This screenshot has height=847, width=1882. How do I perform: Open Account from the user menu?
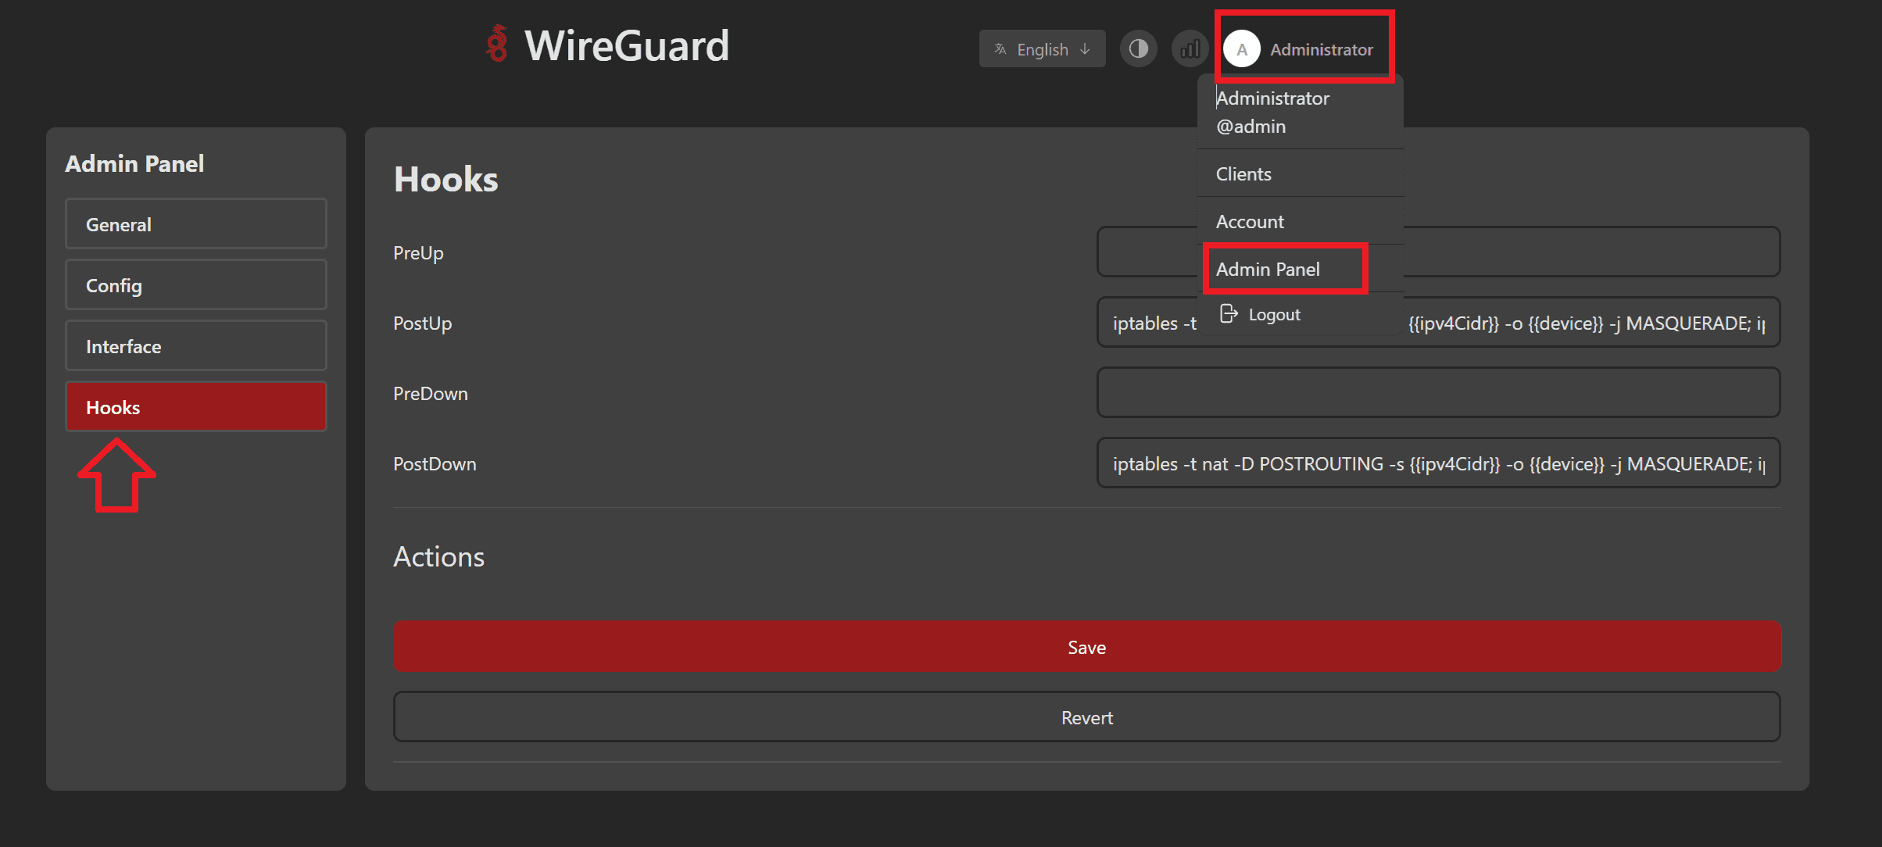tap(1250, 222)
